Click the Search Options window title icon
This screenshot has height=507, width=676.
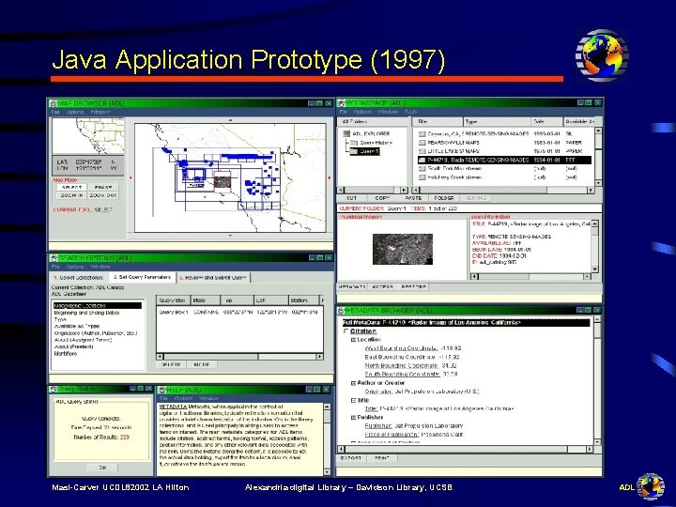click(x=54, y=258)
